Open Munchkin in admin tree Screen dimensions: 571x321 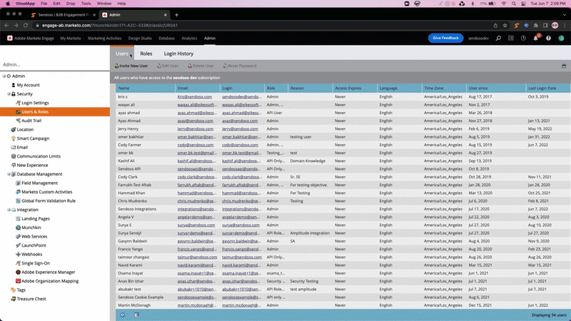pos(29,228)
